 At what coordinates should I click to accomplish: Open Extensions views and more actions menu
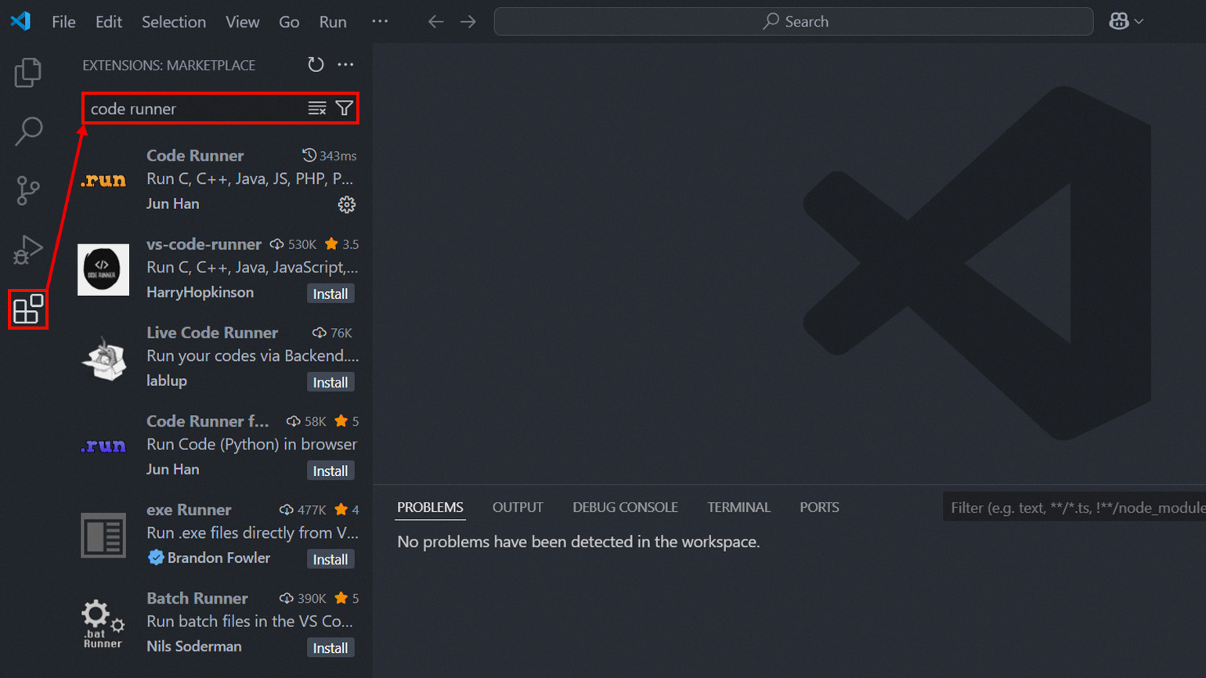point(345,65)
